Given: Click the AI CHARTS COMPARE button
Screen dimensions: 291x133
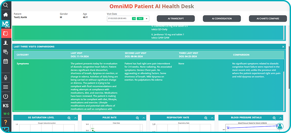Looking at the screenshot, I should [x=268, y=19].
